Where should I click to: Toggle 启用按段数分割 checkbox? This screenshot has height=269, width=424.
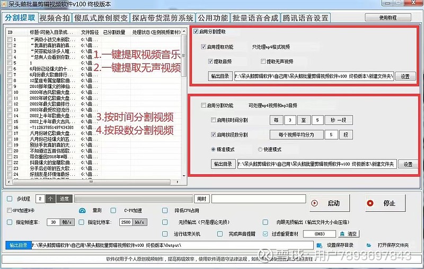pyautogui.click(x=214, y=134)
